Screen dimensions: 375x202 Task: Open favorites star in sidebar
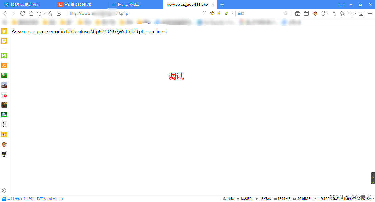(4, 31)
